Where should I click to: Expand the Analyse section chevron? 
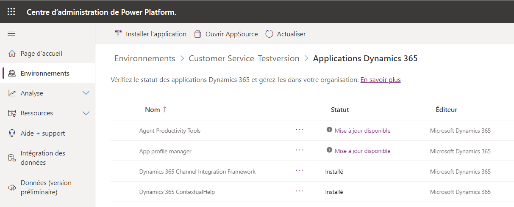tap(86, 93)
